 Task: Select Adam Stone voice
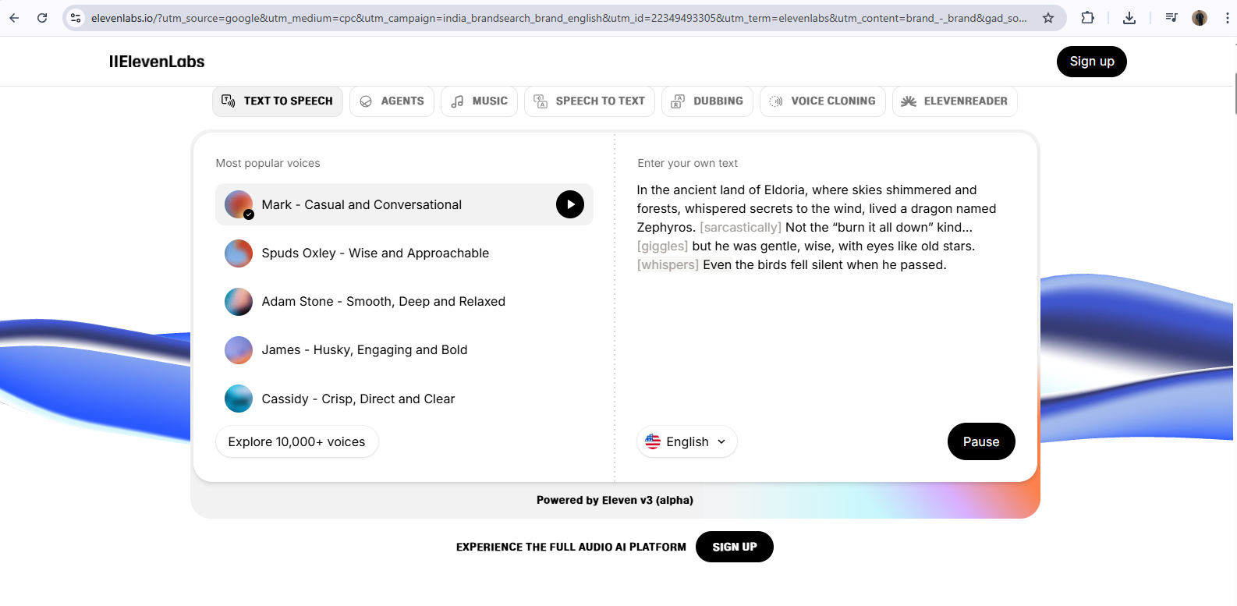[383, 302]
